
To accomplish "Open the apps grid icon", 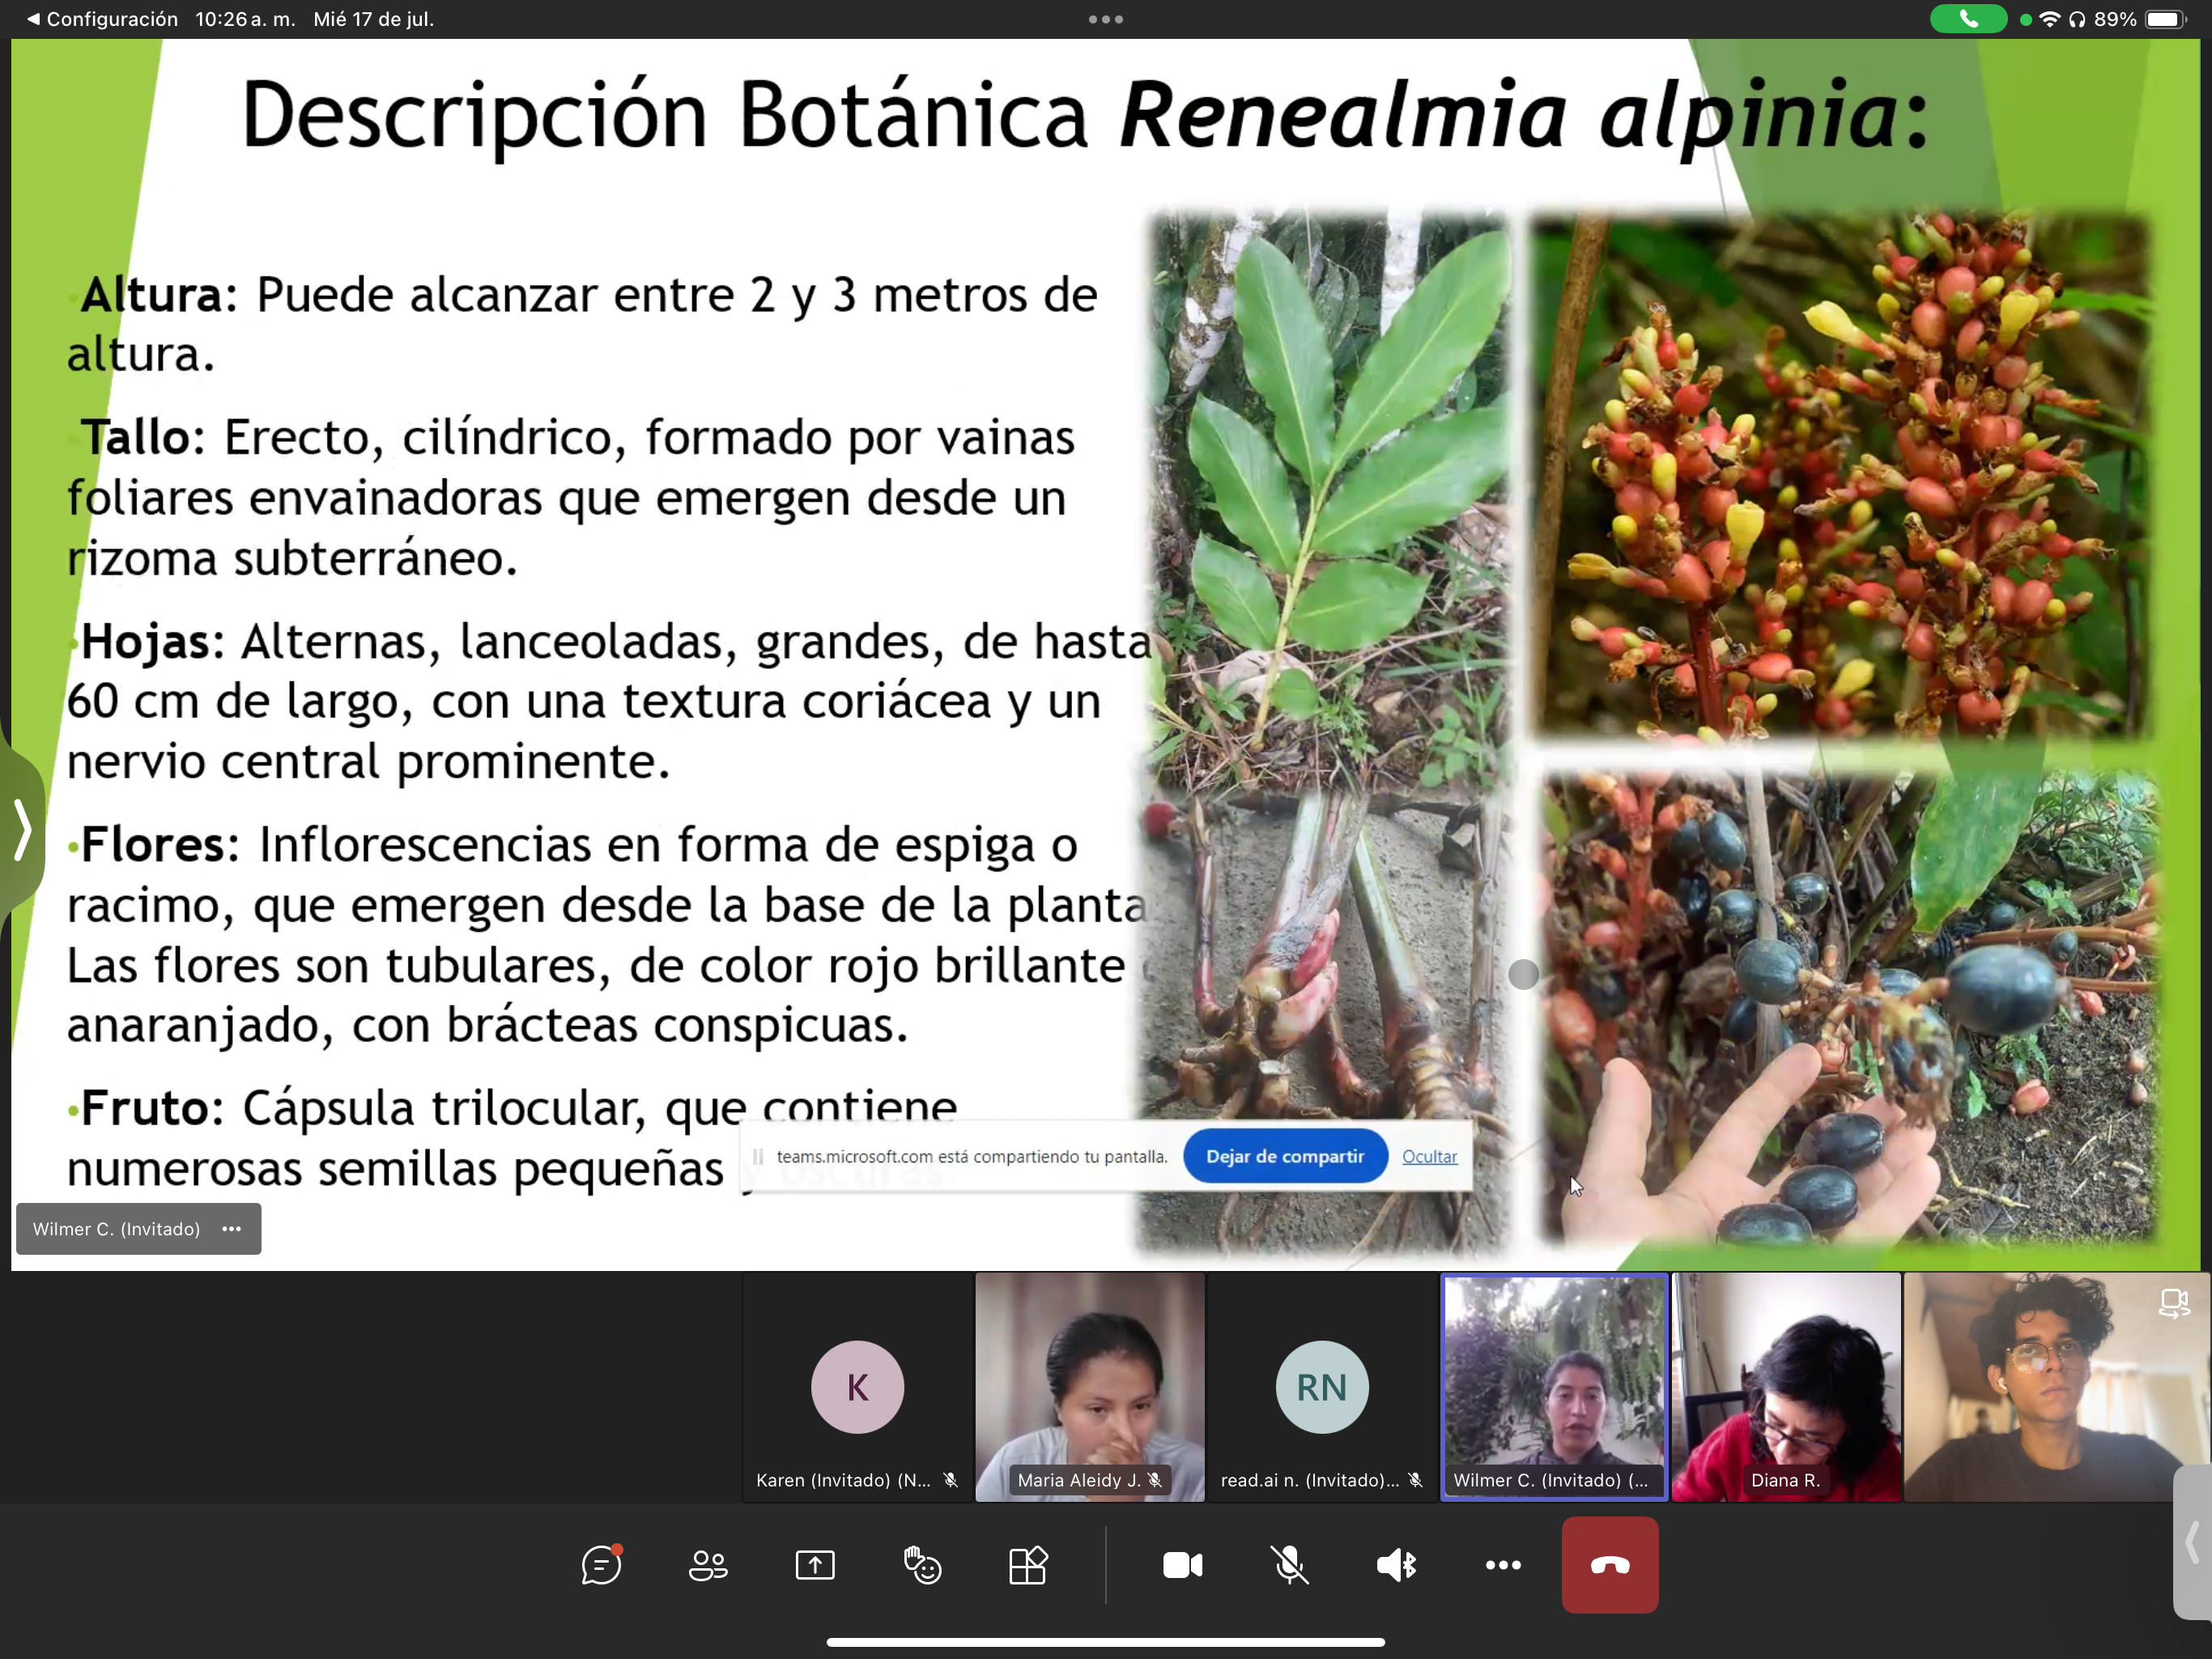I will [1028, 1565].
